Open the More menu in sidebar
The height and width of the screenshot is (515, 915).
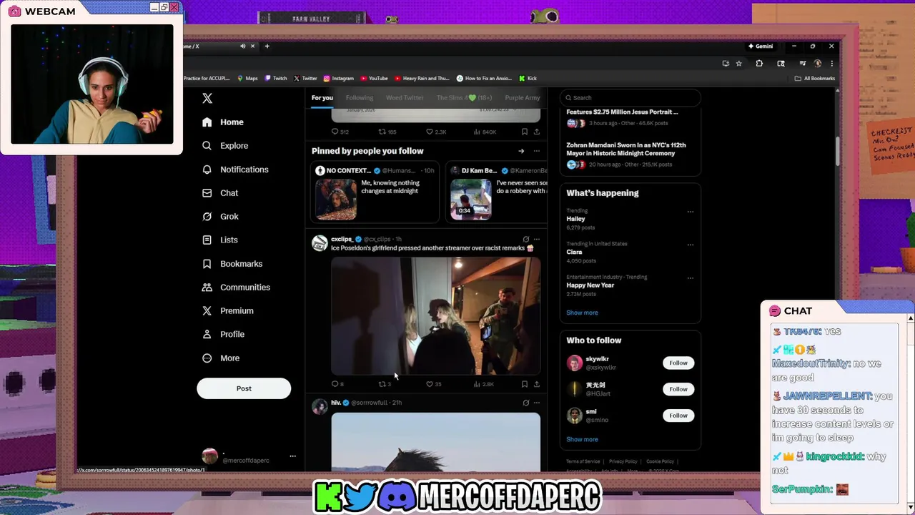tap(221, 358)
